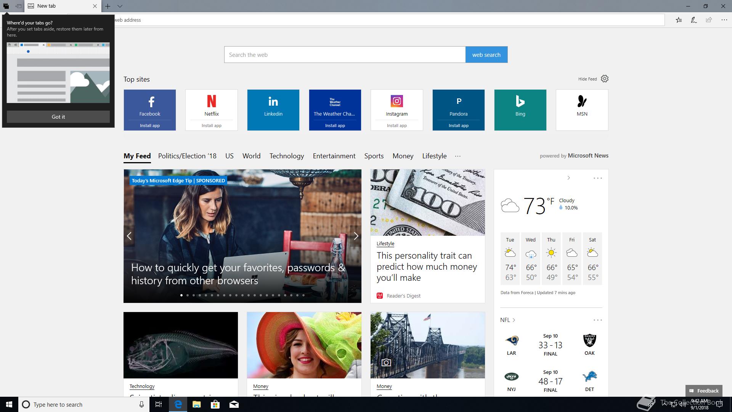
Task: Open a new tab with the plus icon
Action: [x=108, y=6]
